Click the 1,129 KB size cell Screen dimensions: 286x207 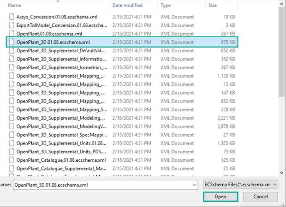[226, 76]
